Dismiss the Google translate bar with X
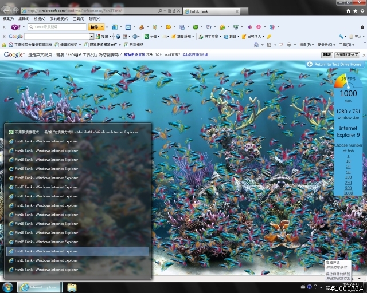 tap(364, 55)
